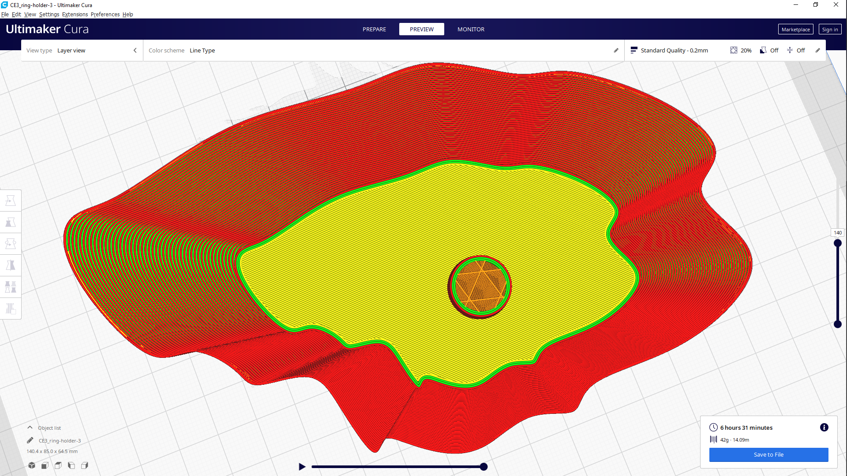Switch to front view cube icon
Viewport: 847px width, 476px height.
coord(45,465)
